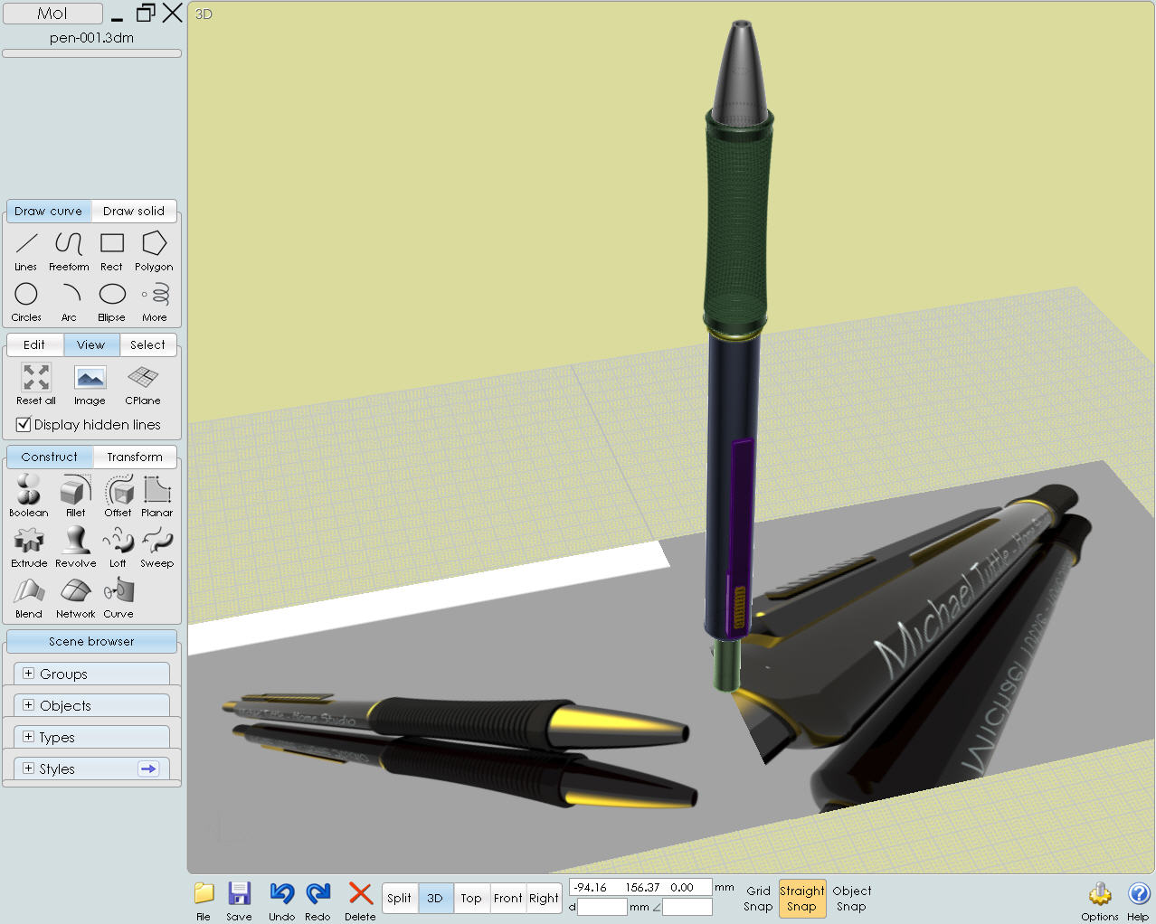
Task: Click the Reset all view icon
Action: [x=36, y=384]
